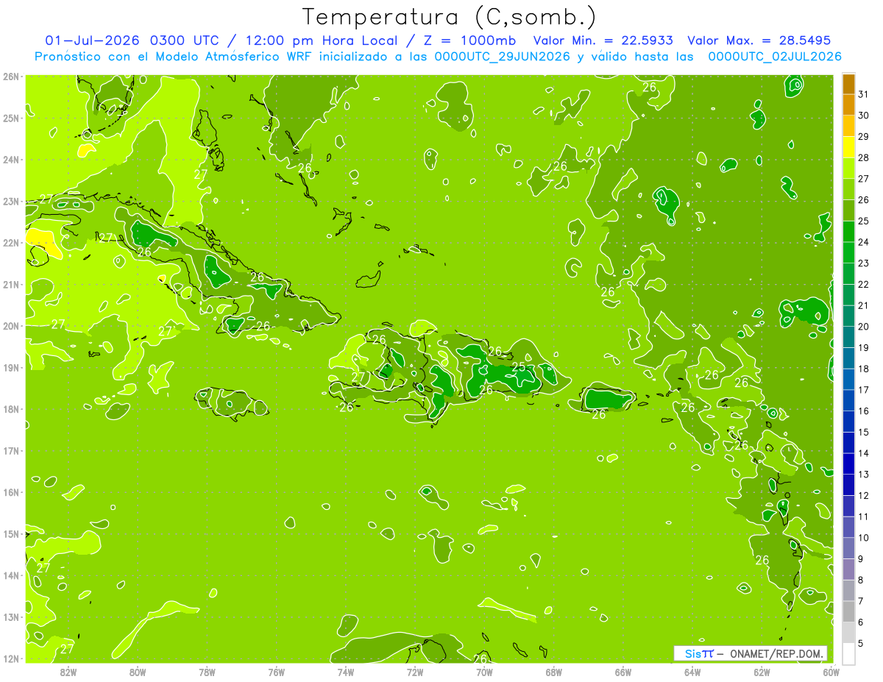Click the white legend swatch below 5
This screenshot has height=682, width=883.
pos(848,653)
